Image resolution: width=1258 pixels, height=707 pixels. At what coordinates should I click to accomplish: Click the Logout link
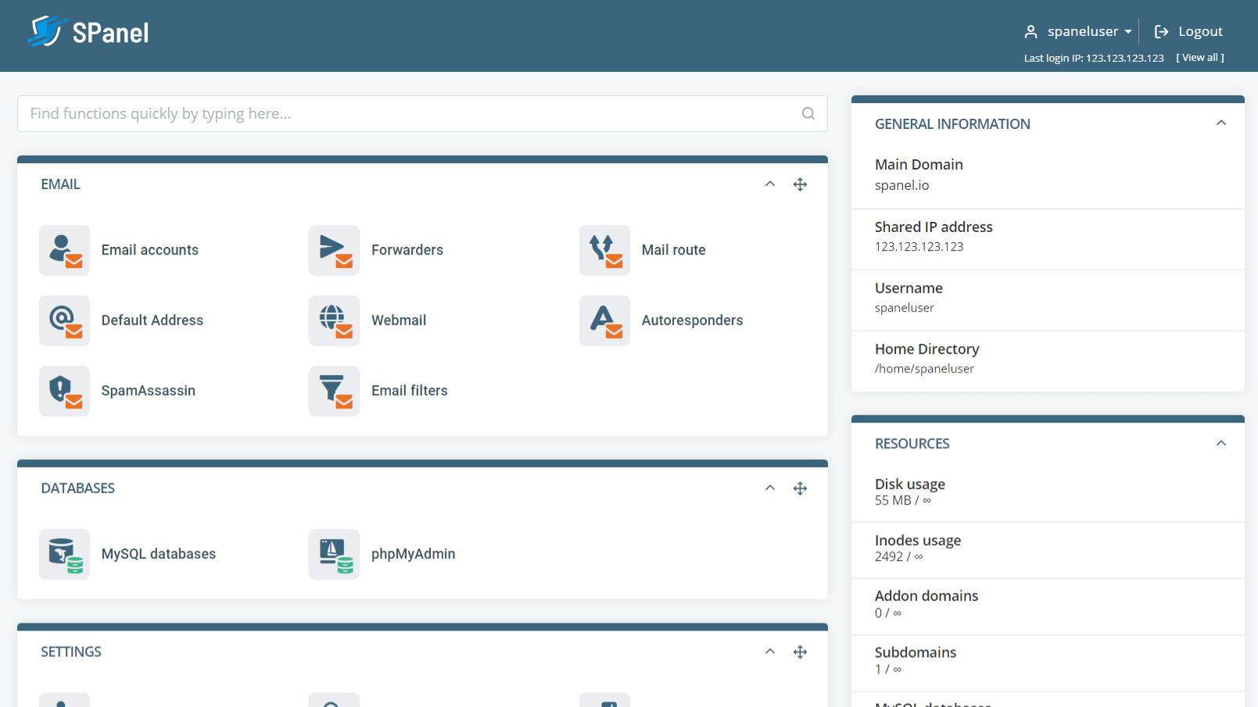point(1189,31)
